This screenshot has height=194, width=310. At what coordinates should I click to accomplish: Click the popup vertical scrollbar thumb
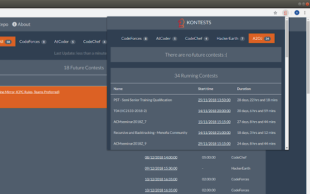pos(287,39)
